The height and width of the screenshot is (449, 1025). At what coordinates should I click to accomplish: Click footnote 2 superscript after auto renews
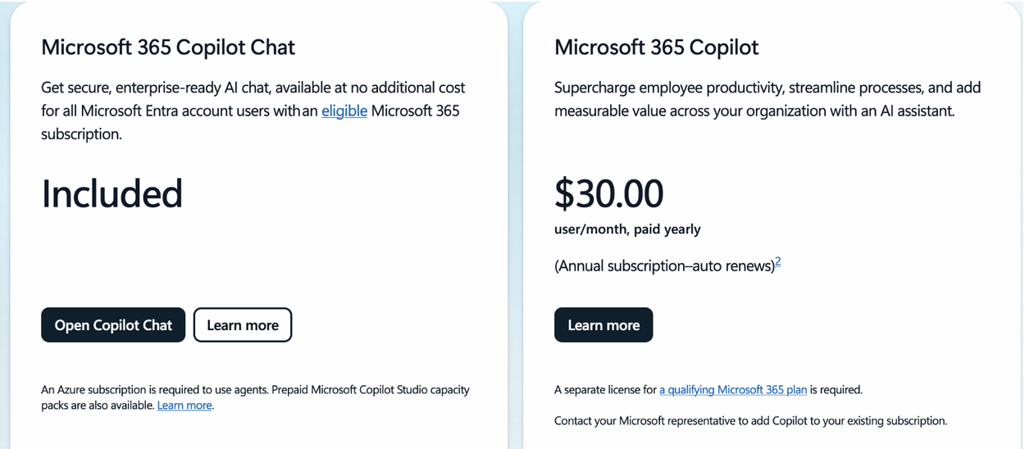pos(778,262)
